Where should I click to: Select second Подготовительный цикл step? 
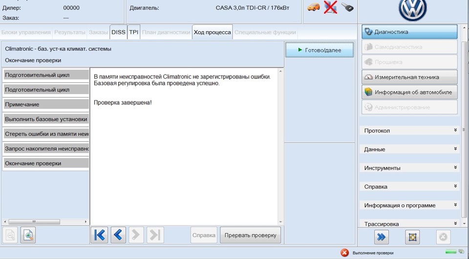click(46, 90)
